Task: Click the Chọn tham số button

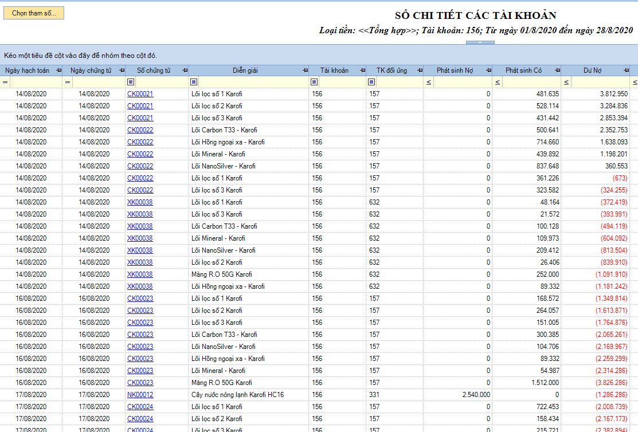Action: coord(34,13)
